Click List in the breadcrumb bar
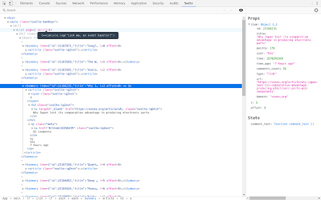The width and height of the screenshot is (321, 200). pyautogui.click(x=40, y=198)
